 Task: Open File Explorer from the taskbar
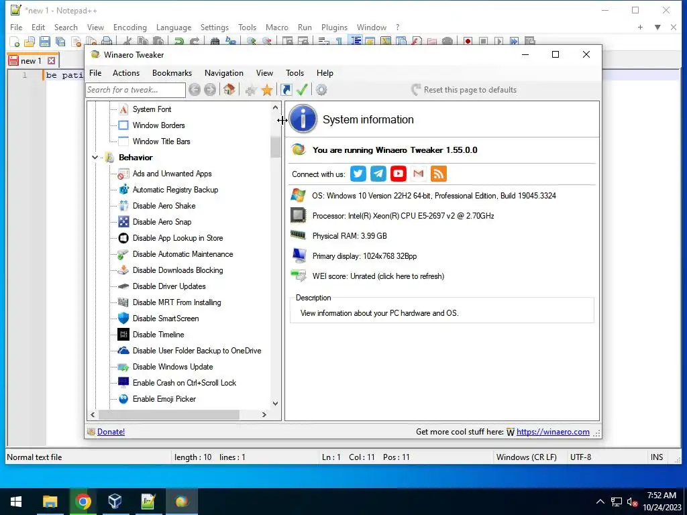tap(50, 502)
